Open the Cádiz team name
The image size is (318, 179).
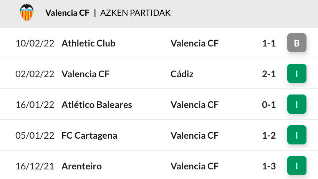(x=182, y=74)
